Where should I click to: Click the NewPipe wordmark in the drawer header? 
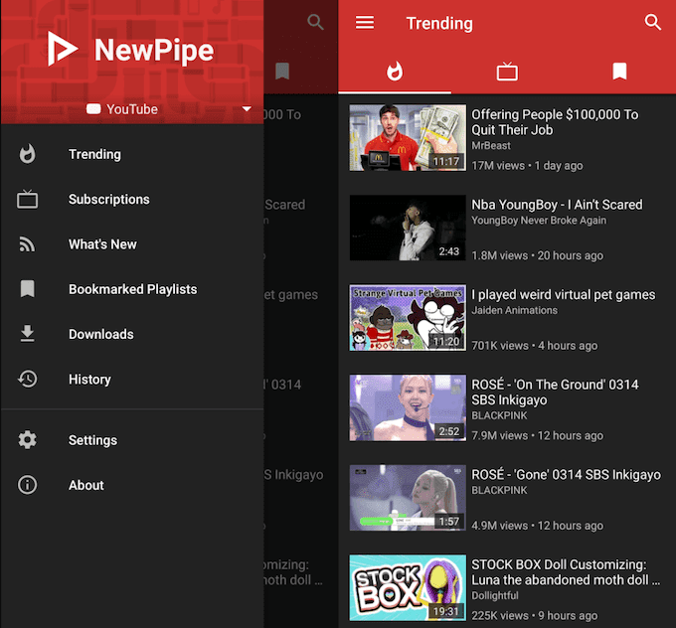(154, 50)
